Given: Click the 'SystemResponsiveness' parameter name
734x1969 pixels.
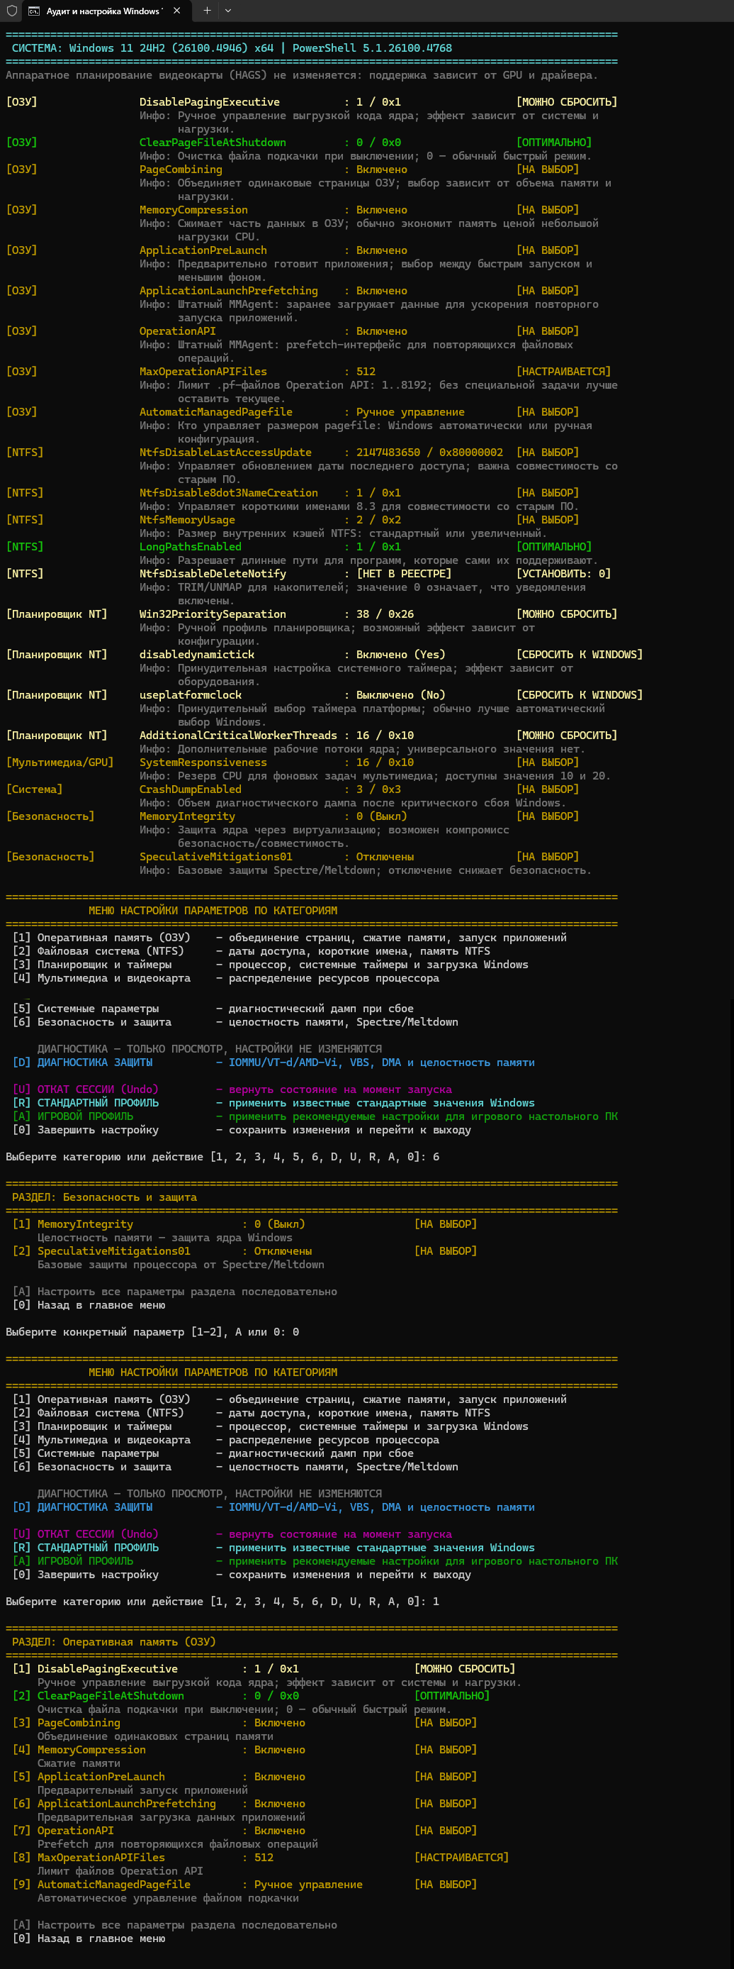Looking at the screenshot, I should click(x=203, y=762).
